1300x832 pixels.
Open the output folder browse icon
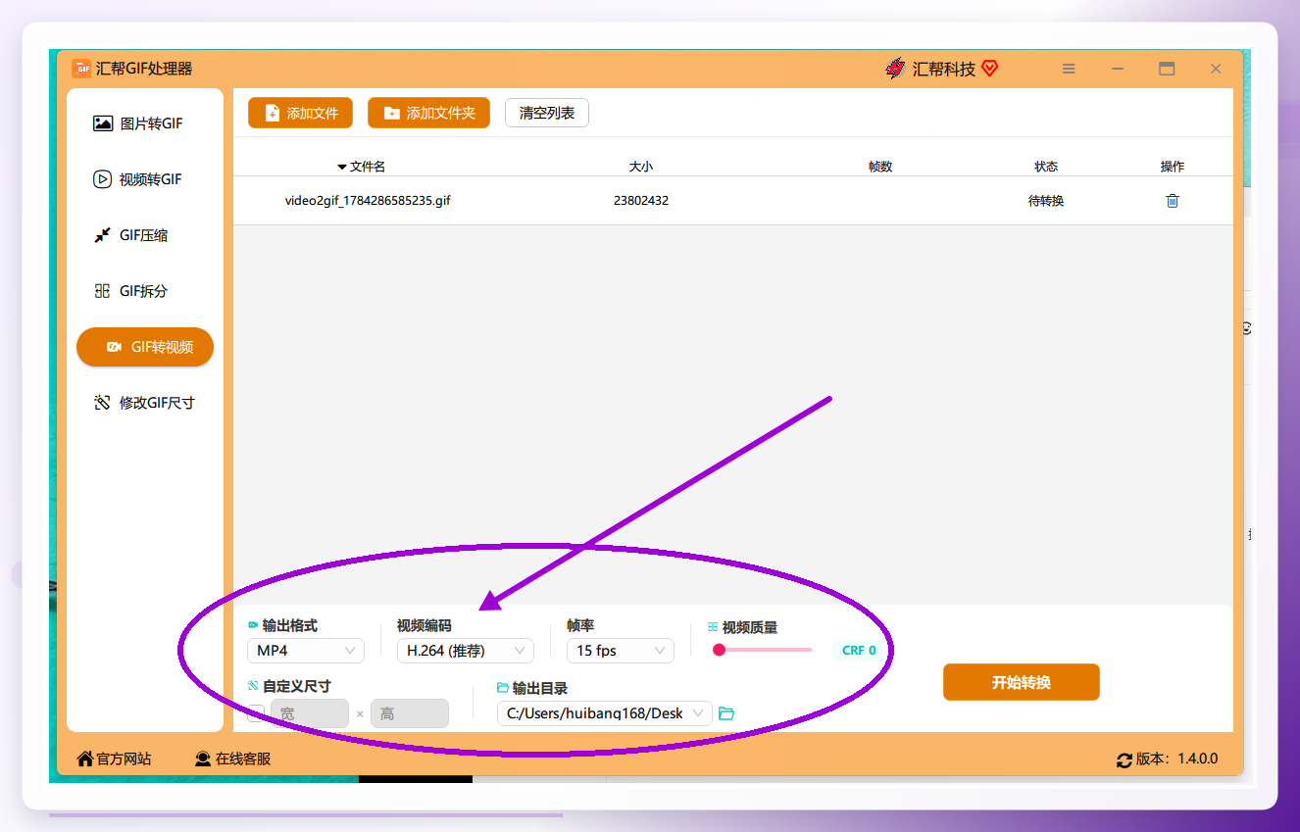pyautogui.click(x=726, y=713)
